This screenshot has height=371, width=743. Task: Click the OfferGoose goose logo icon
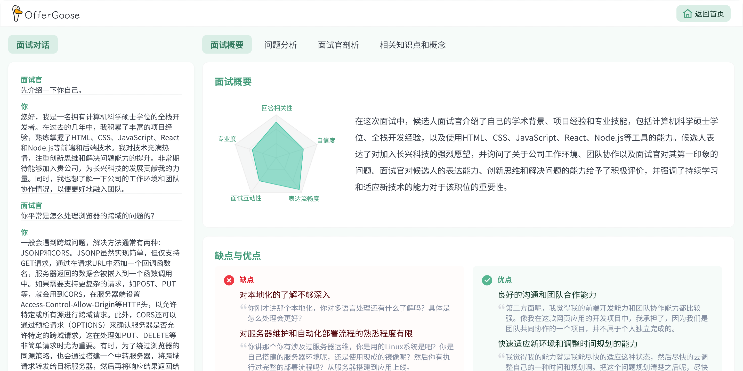coord(17,13)
